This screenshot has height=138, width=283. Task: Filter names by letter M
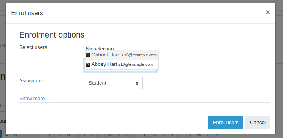click(x=109, y=135)
